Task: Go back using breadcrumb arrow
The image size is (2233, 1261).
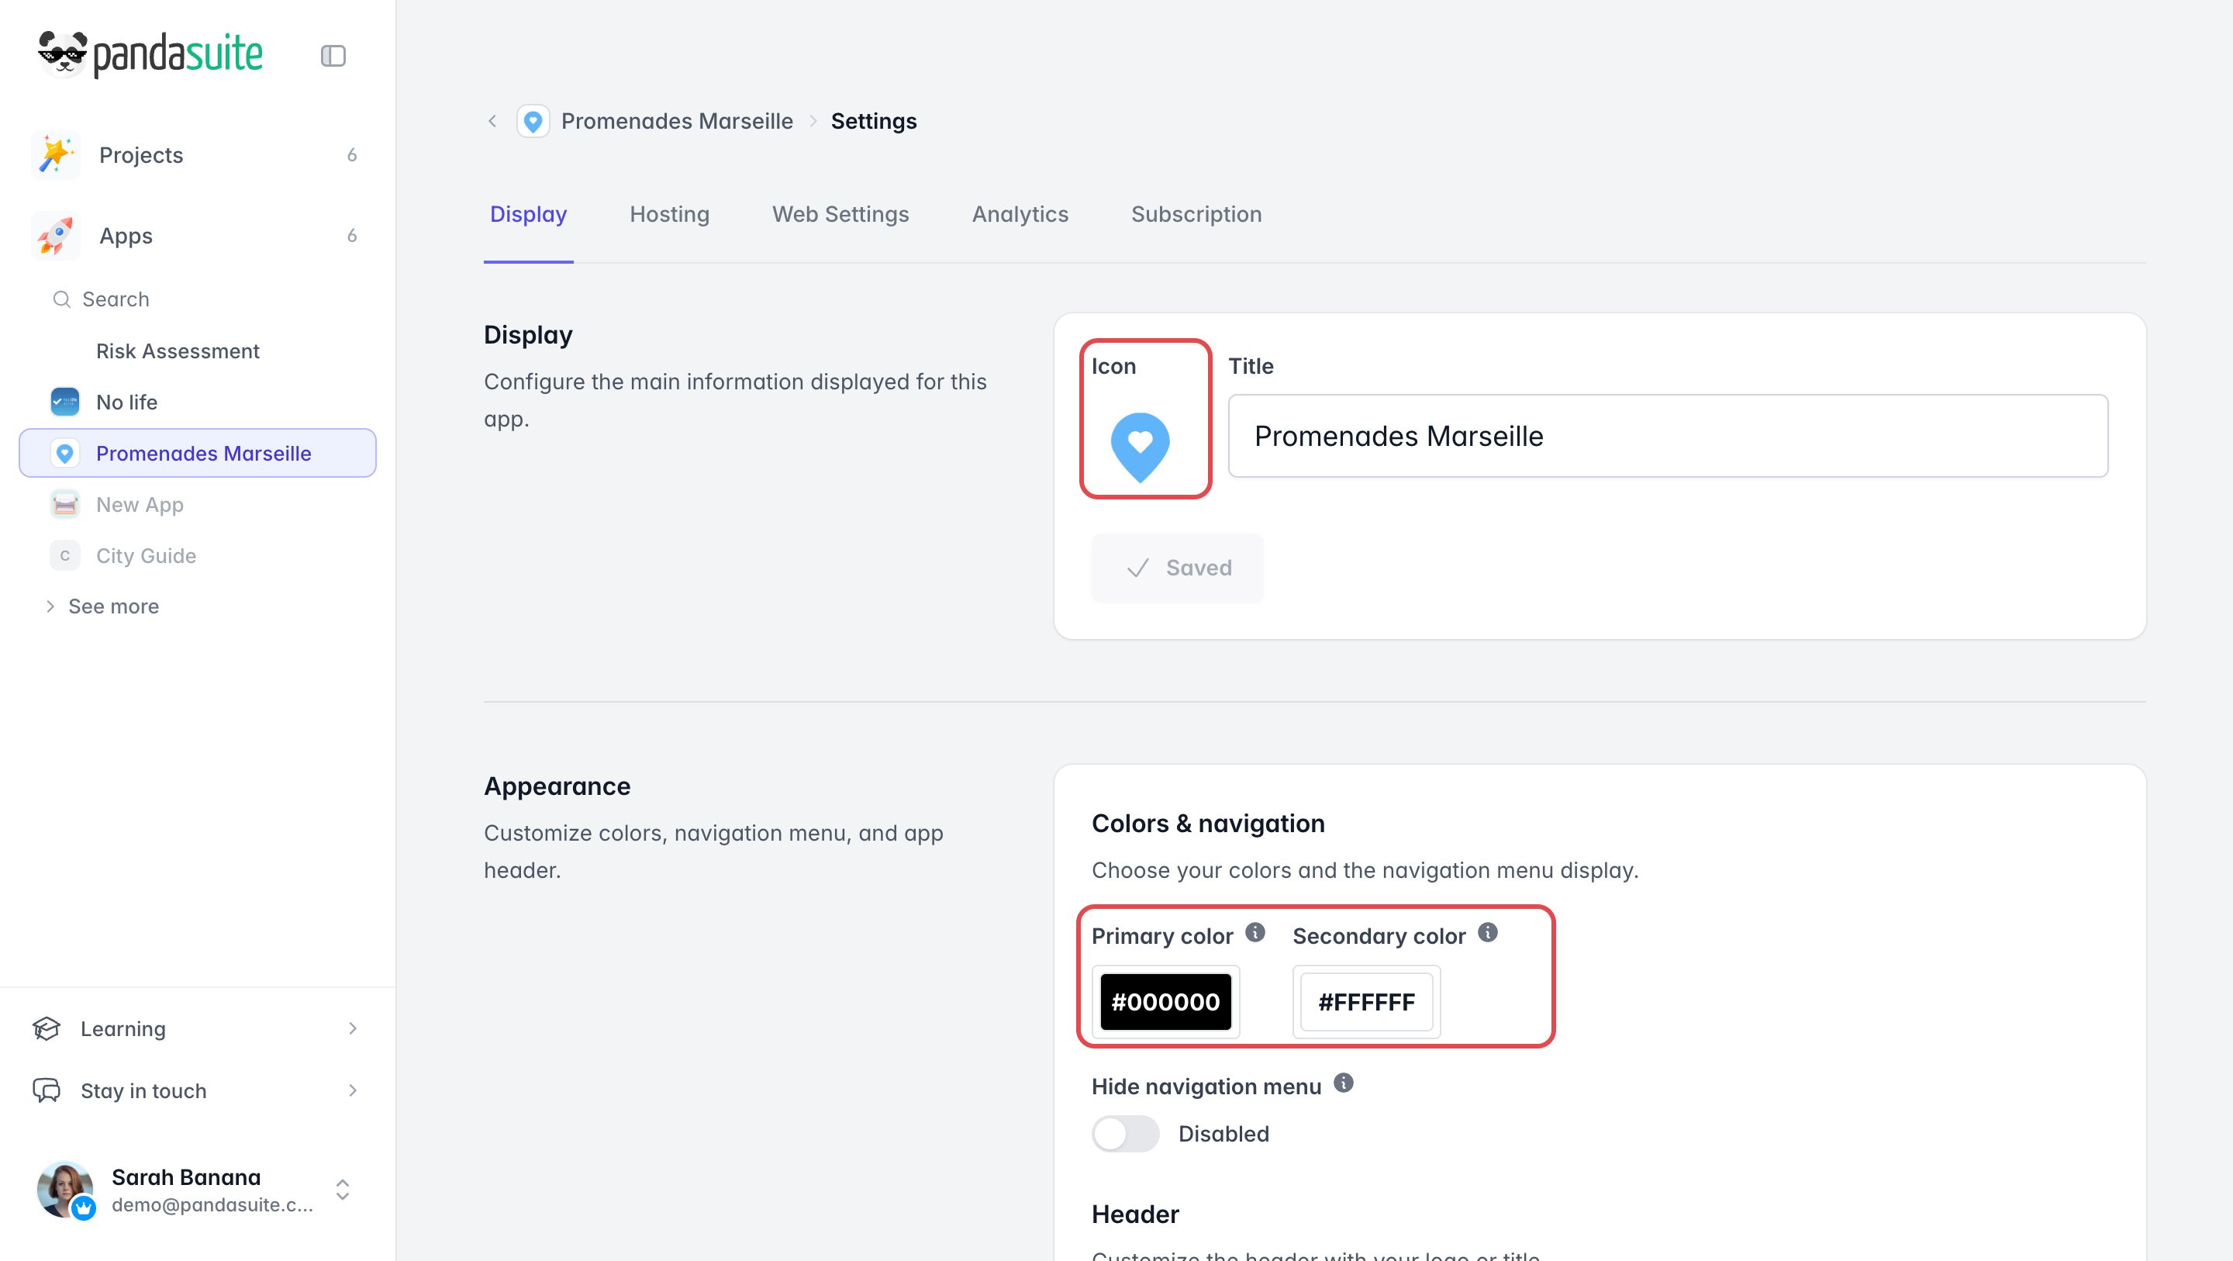Action: [492, 122]
